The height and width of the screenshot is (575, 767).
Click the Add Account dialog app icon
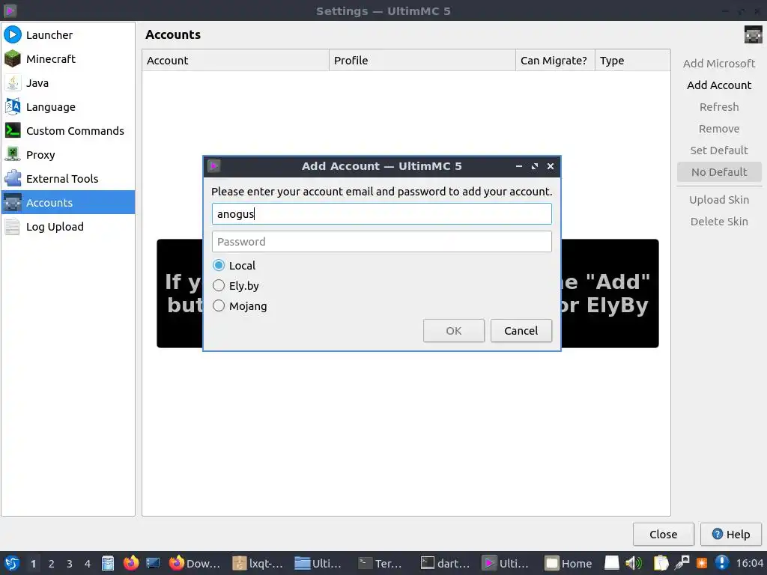pos(213,165)
